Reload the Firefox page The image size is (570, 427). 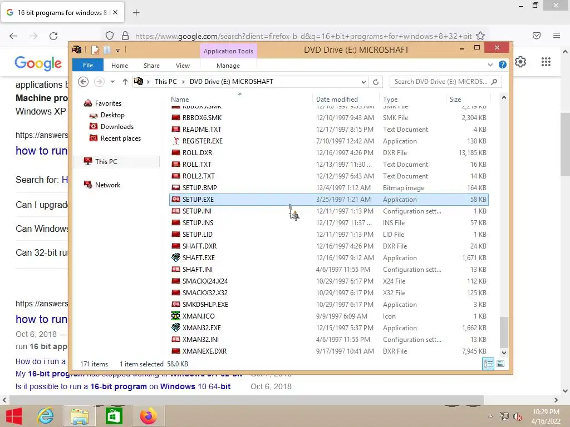pos(53,36)
